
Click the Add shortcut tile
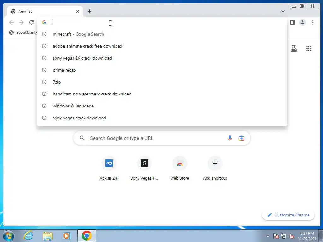(x=215, y=169)
